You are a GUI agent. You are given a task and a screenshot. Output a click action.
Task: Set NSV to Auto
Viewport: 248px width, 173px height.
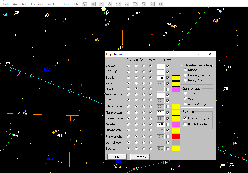[151, 100]
